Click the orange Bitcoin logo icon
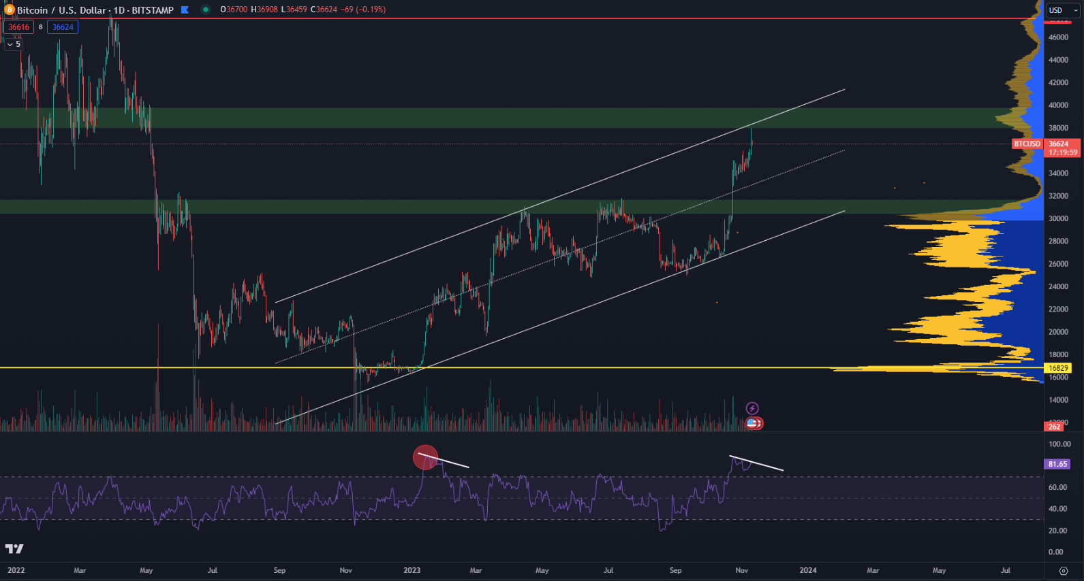This screenshot has width=1084, height=581. (10, 10)
